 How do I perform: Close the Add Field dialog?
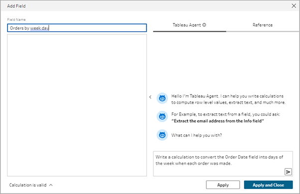tap(294, 6)
